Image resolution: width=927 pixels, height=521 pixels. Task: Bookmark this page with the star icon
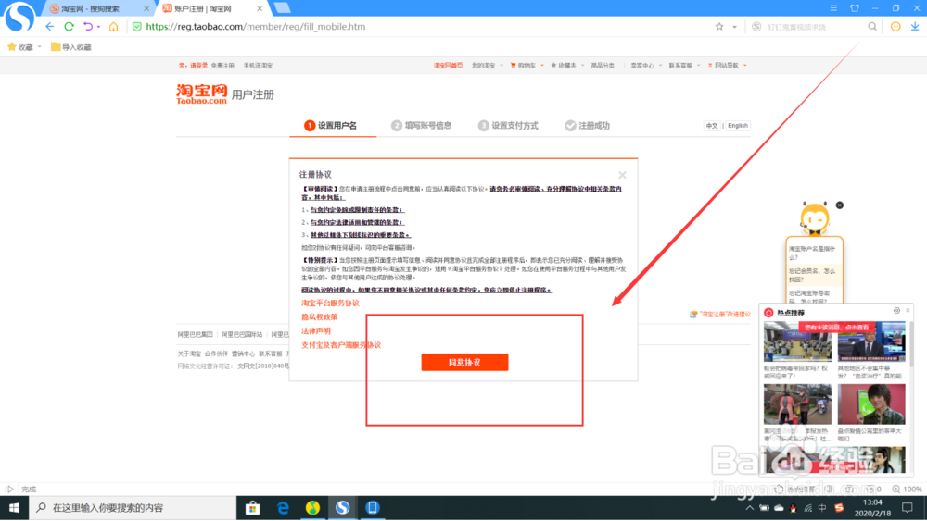(x=719, y=27)
